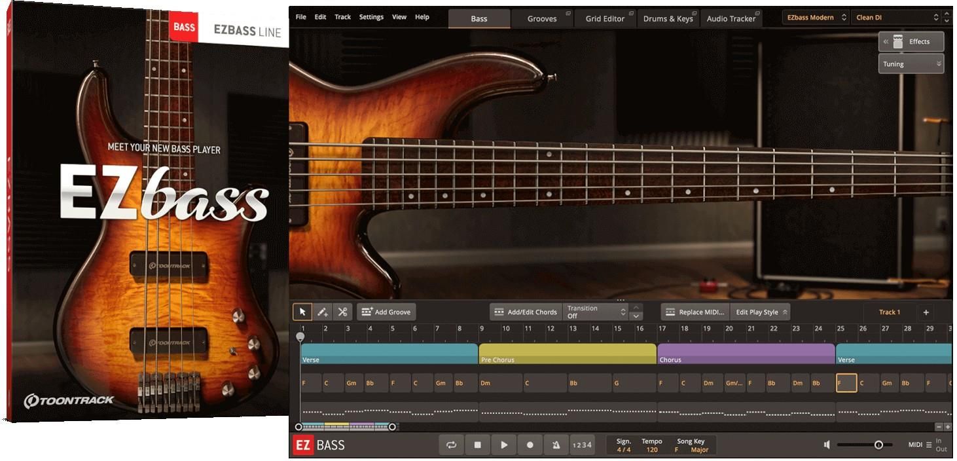Open the MIDI settings menu icon
This screenshot has height=461, width=957.
pos(929,445)
